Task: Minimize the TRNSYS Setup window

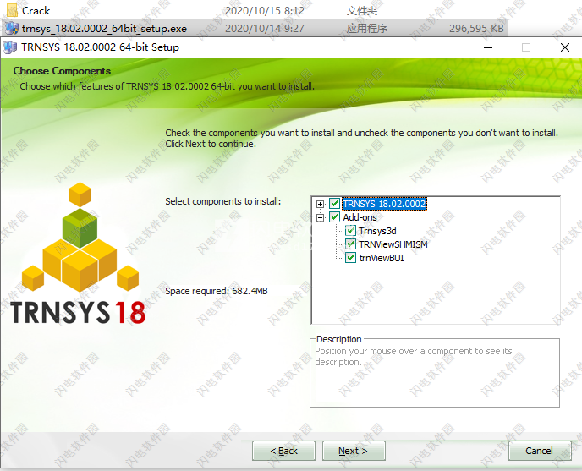Action: click(x=488, y=47)
